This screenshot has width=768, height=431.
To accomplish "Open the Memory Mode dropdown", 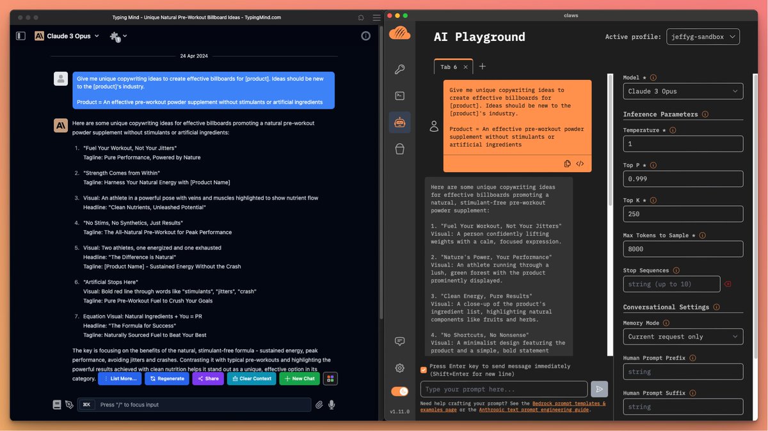I will pos(683,337).
